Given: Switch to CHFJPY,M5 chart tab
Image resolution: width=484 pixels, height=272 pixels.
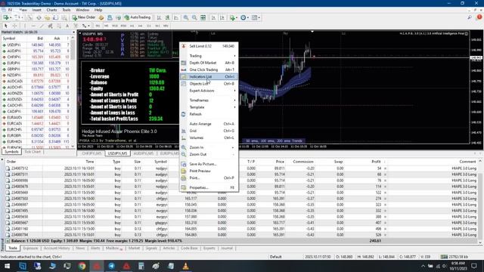Looking at the screenshot, I should pos(92,153).
